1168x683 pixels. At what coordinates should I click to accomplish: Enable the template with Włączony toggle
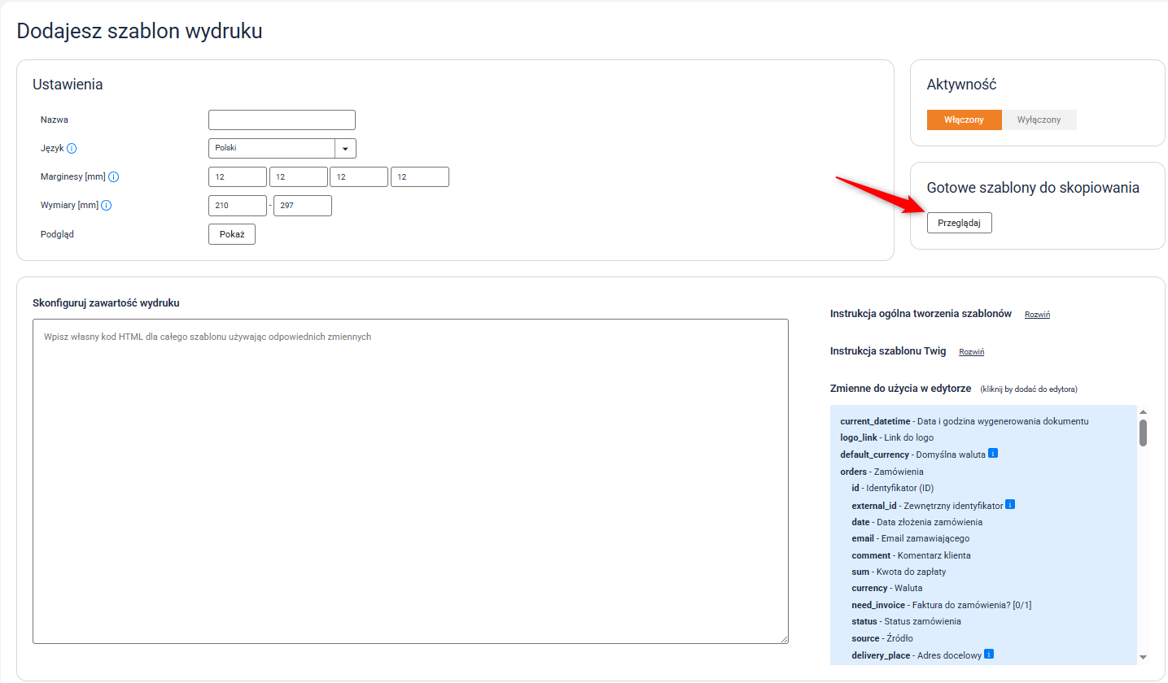[964, 120]
